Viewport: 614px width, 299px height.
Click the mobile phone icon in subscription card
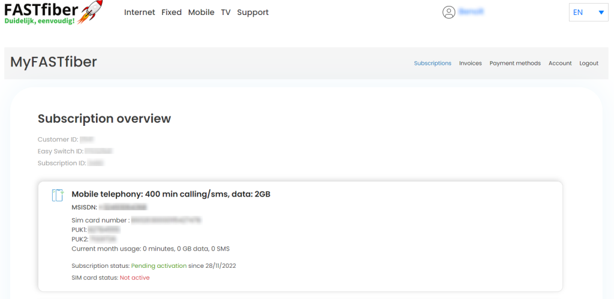(58, 195)
